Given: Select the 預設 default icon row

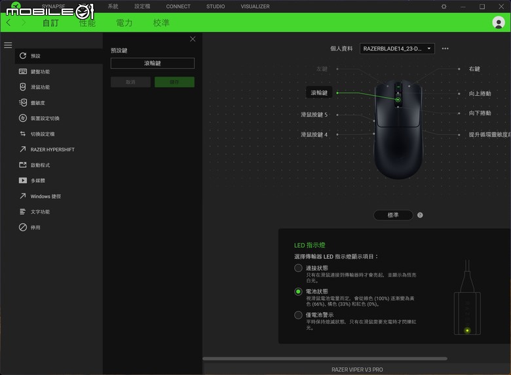Looking at the screenshot, I should tap(23, 56).
